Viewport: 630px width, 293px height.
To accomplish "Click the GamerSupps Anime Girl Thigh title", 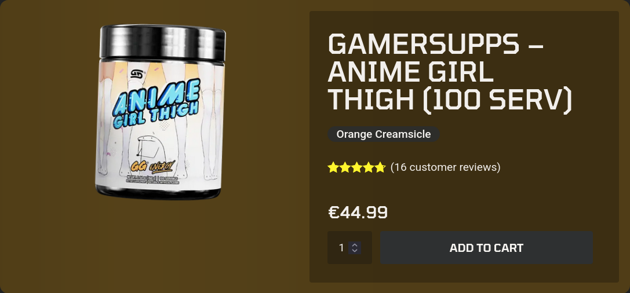I will tap(450, 71).
